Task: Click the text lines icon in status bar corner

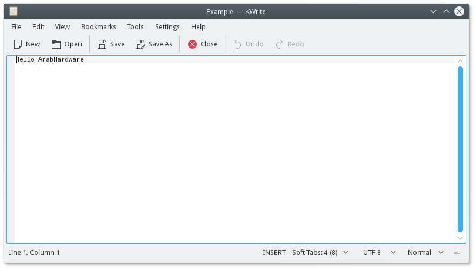Action: click(x=457, y=252)
